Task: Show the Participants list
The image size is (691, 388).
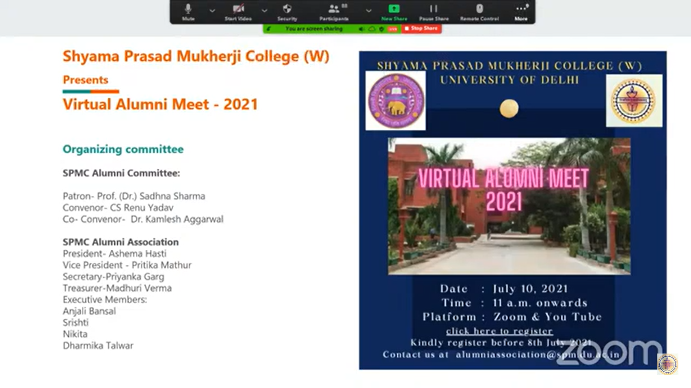Action: pyautogui.click(x=333, y=11)
